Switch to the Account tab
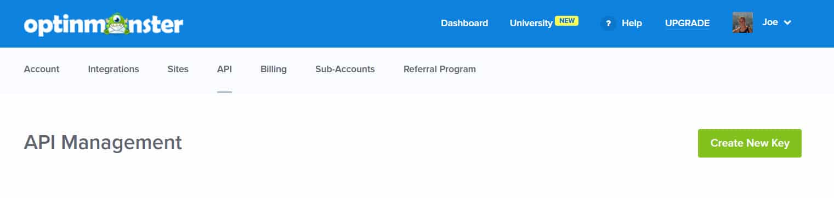This screenshot has width=834, height=198. 42,69
